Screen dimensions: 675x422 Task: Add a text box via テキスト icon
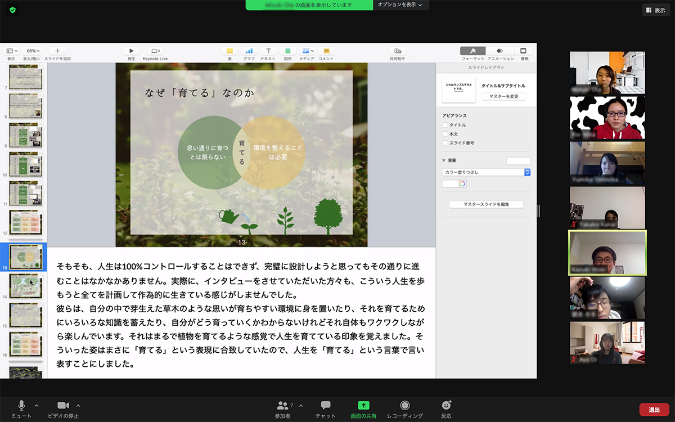click(x=268, y=51)
